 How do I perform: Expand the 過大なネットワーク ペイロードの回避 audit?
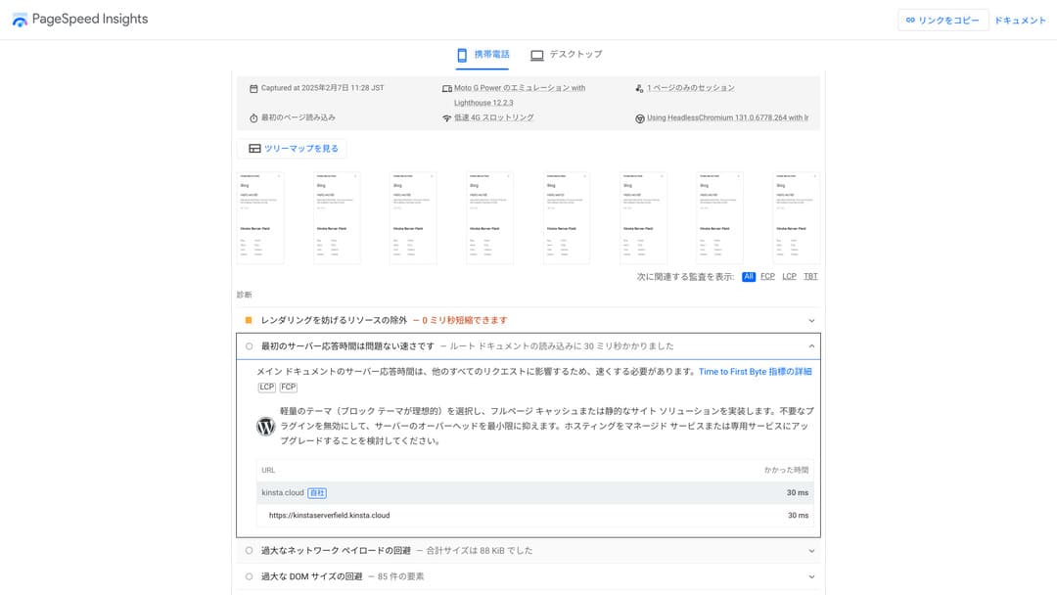tap(811, 551)
